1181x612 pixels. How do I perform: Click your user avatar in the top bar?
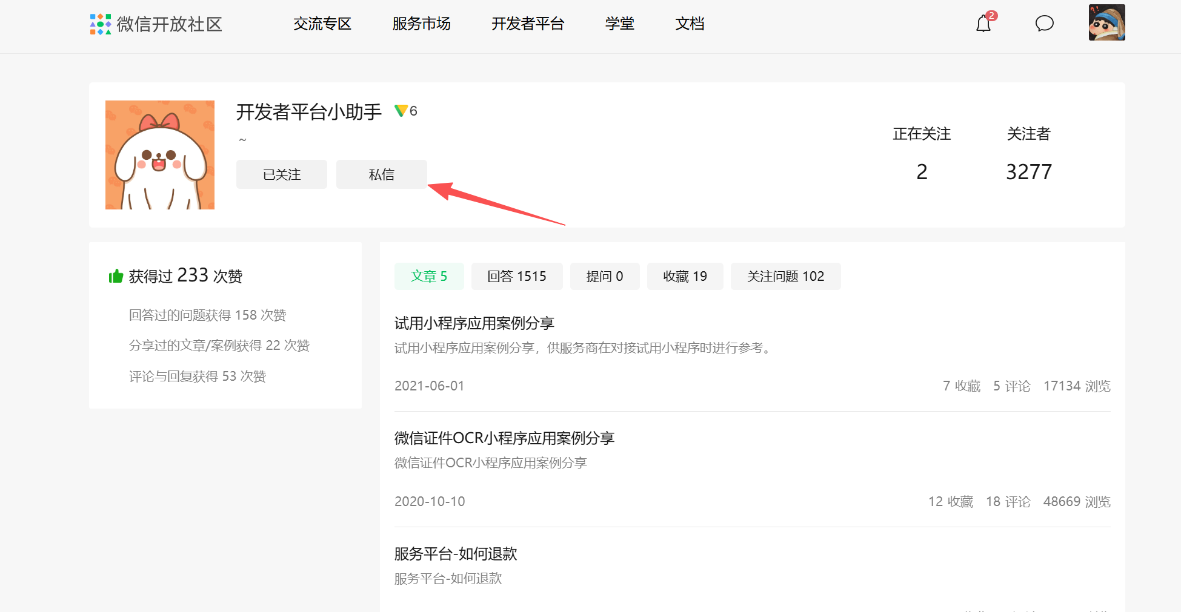[1106, 22]
